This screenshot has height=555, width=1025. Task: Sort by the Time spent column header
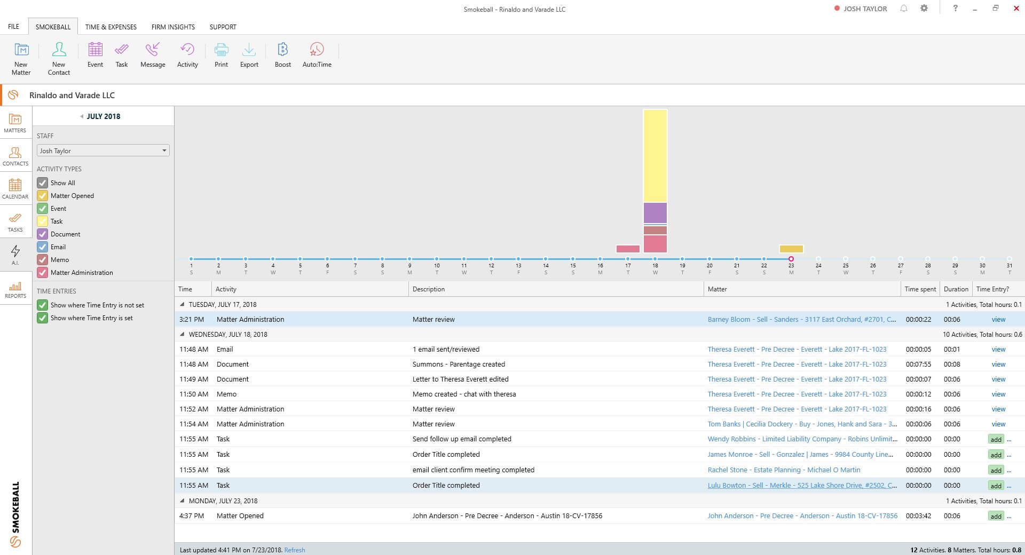(920, 289)
